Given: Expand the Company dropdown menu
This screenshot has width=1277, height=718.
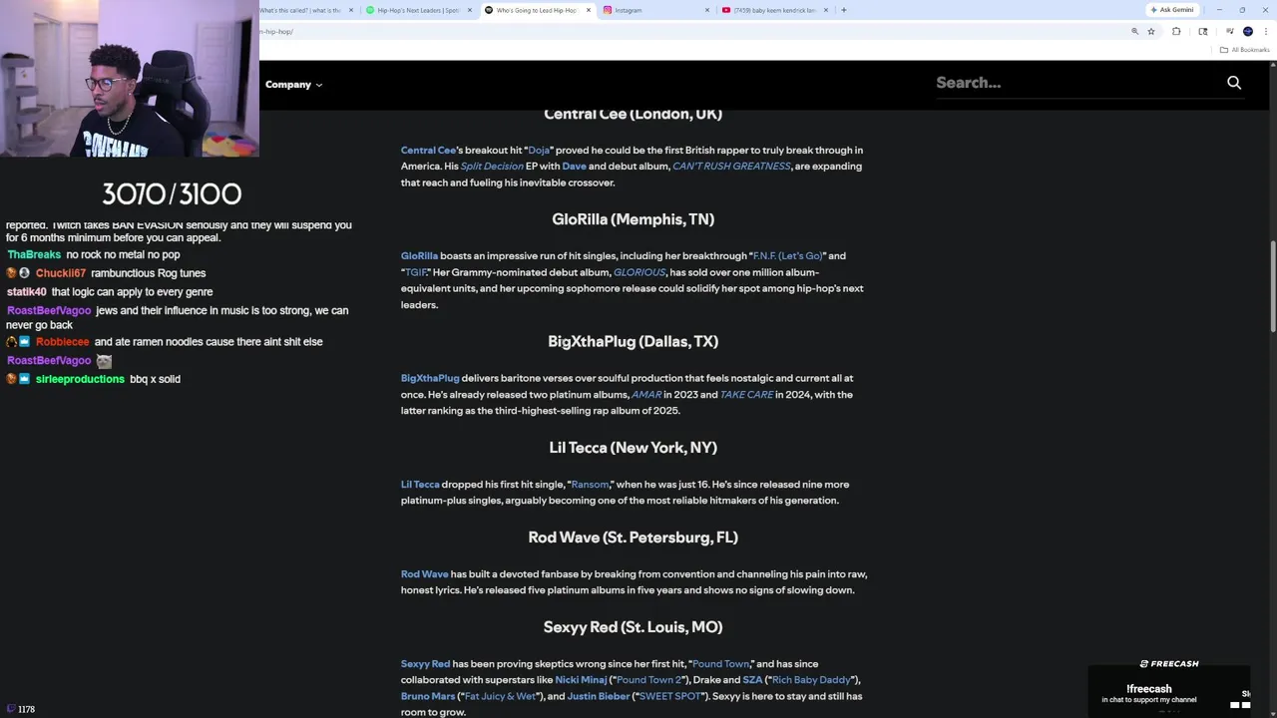Looking at the screenshot, I should click(293, 85).
